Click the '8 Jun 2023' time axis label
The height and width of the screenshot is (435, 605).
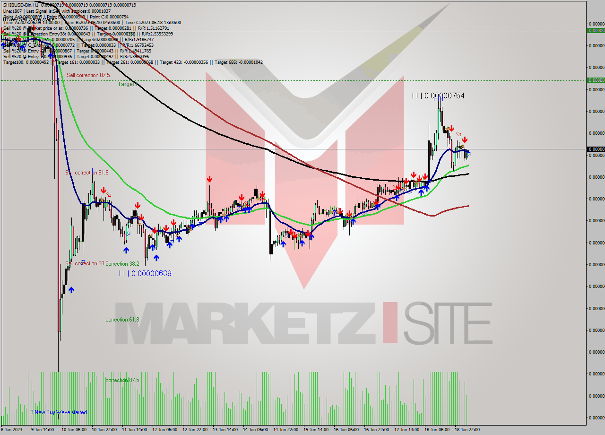(12, 429)
